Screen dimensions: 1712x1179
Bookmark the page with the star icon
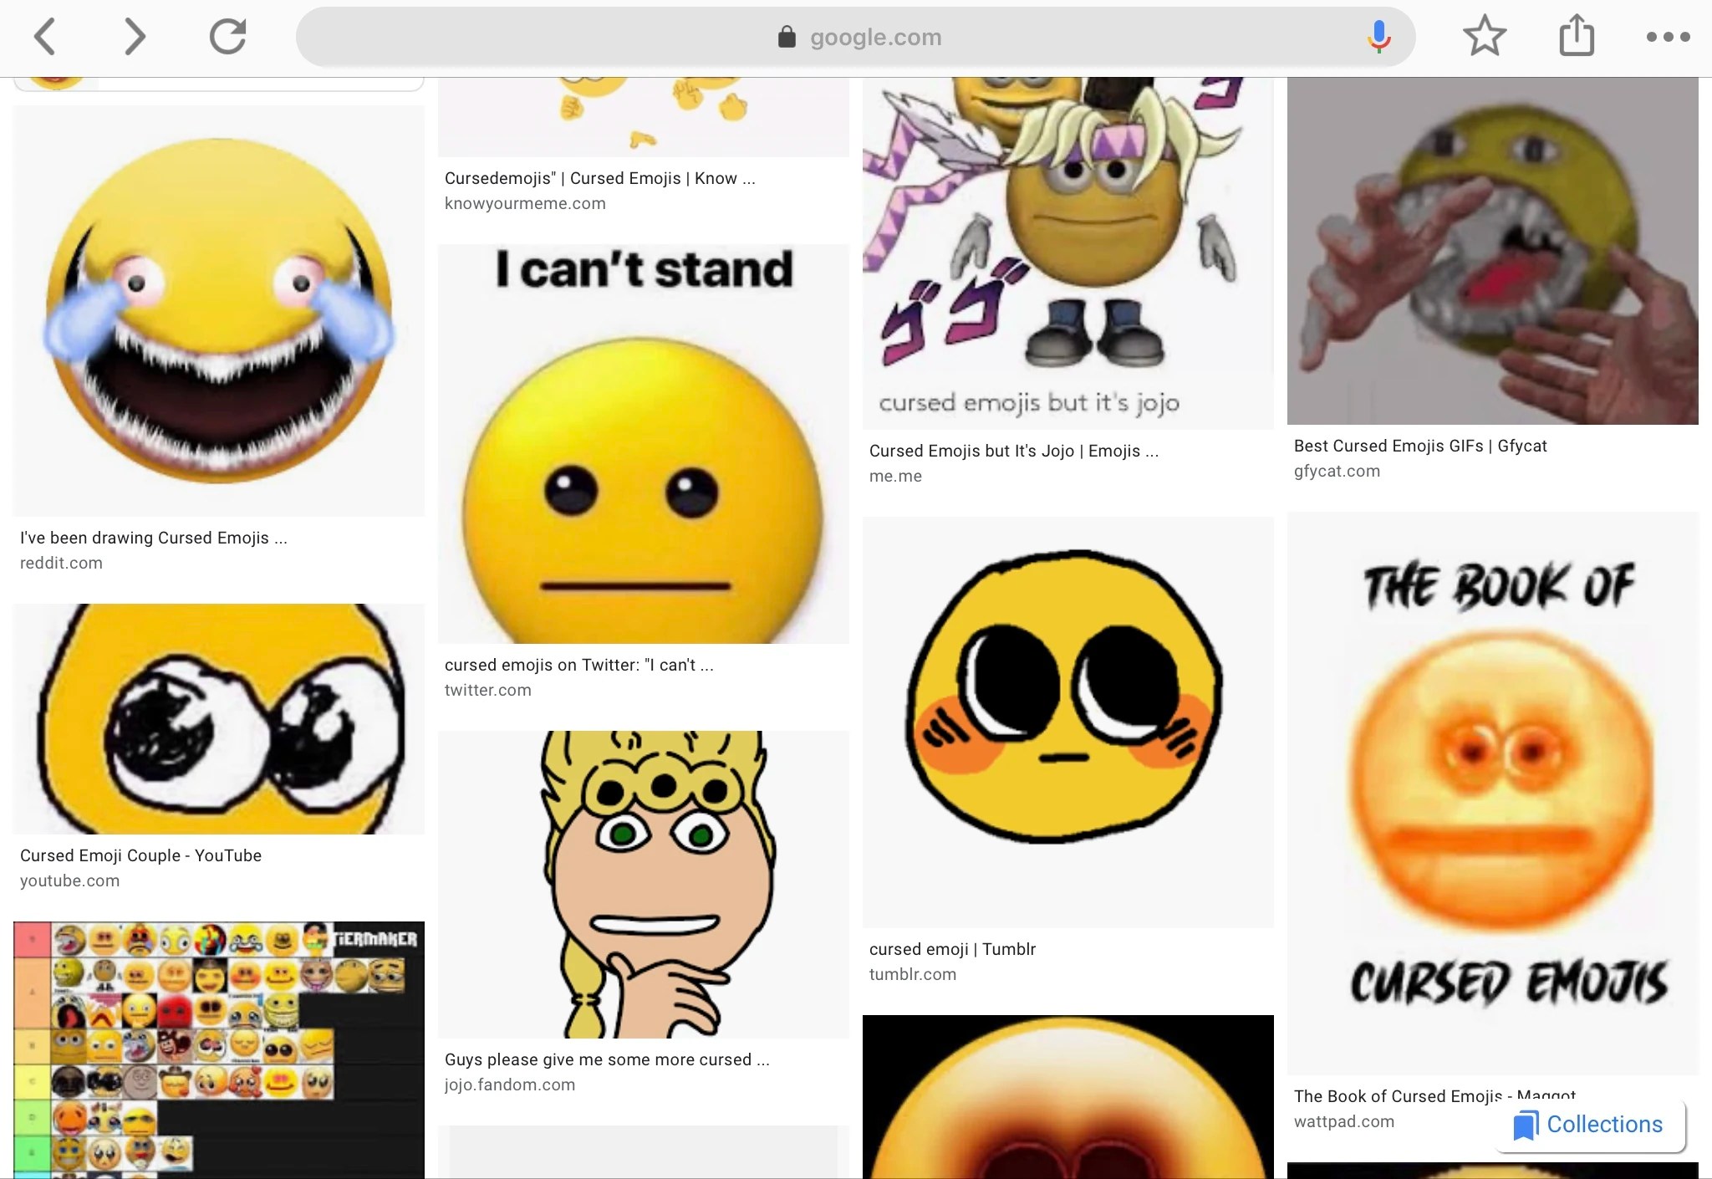tap(1485, 36)
